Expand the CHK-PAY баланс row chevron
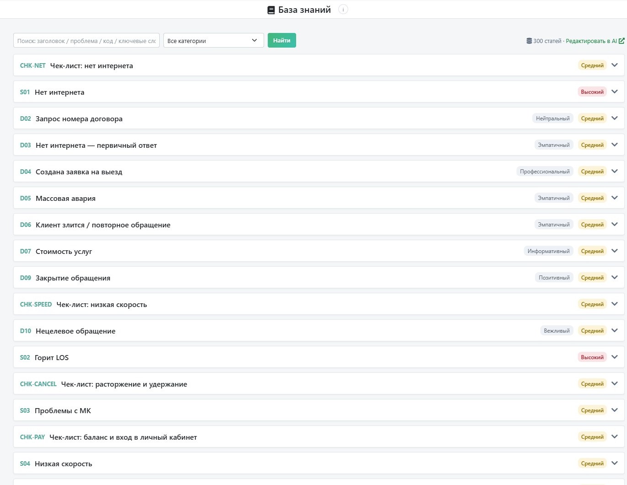627x485 pixels. pyautogui.click(x=615, y=436)
